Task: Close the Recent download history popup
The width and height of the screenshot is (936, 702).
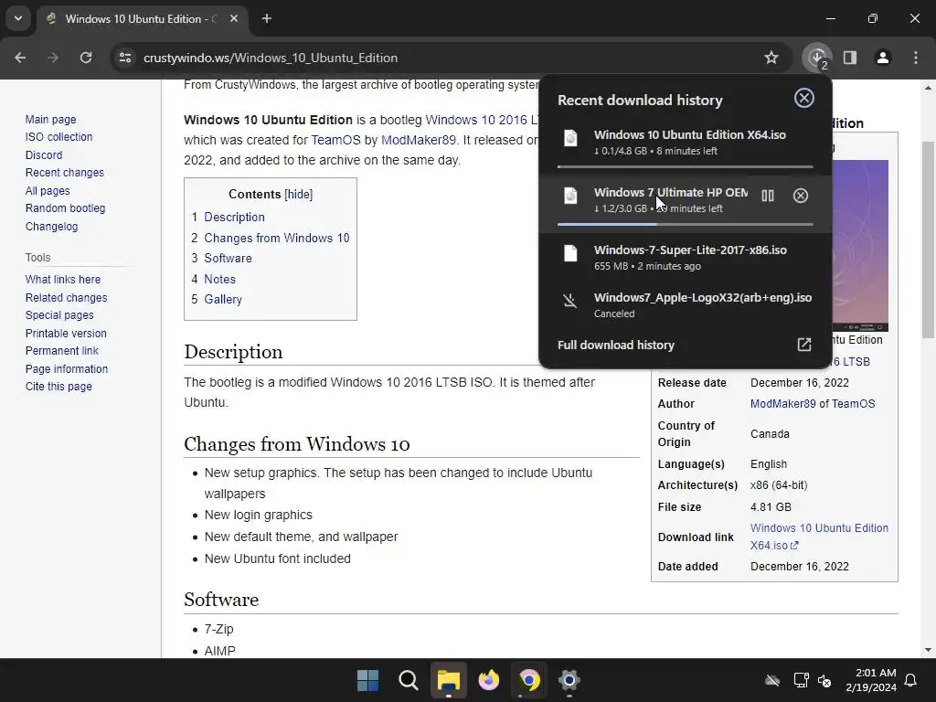Action: pos(804,98)
